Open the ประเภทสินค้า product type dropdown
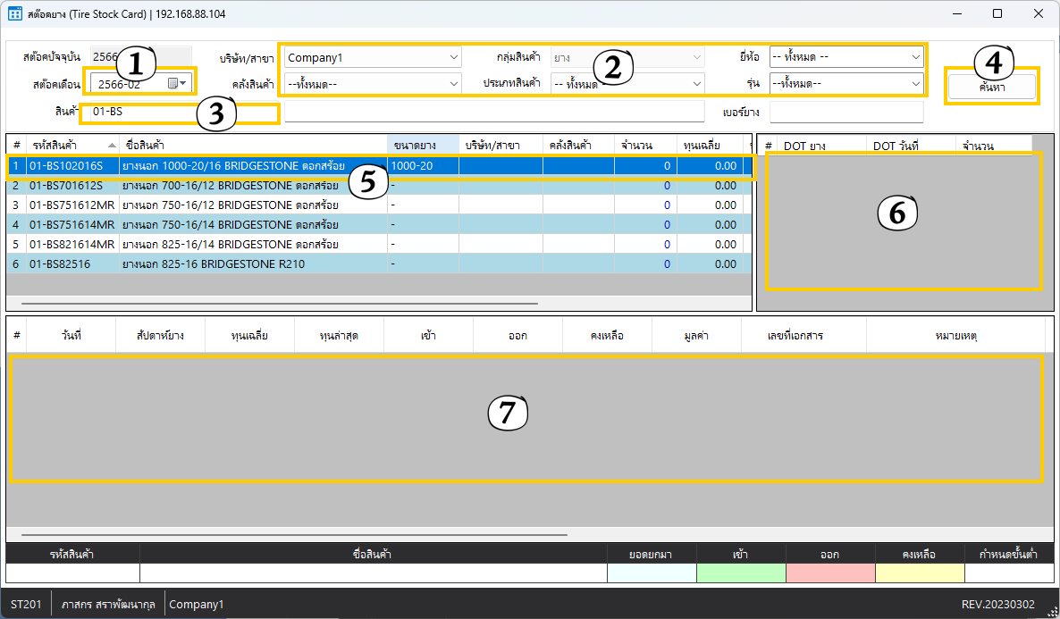 click(x=697, y=84)
